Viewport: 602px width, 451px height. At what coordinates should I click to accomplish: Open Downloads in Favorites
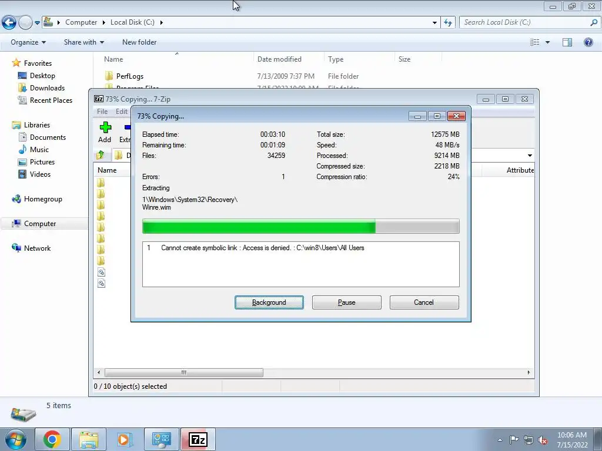point(47,88)
